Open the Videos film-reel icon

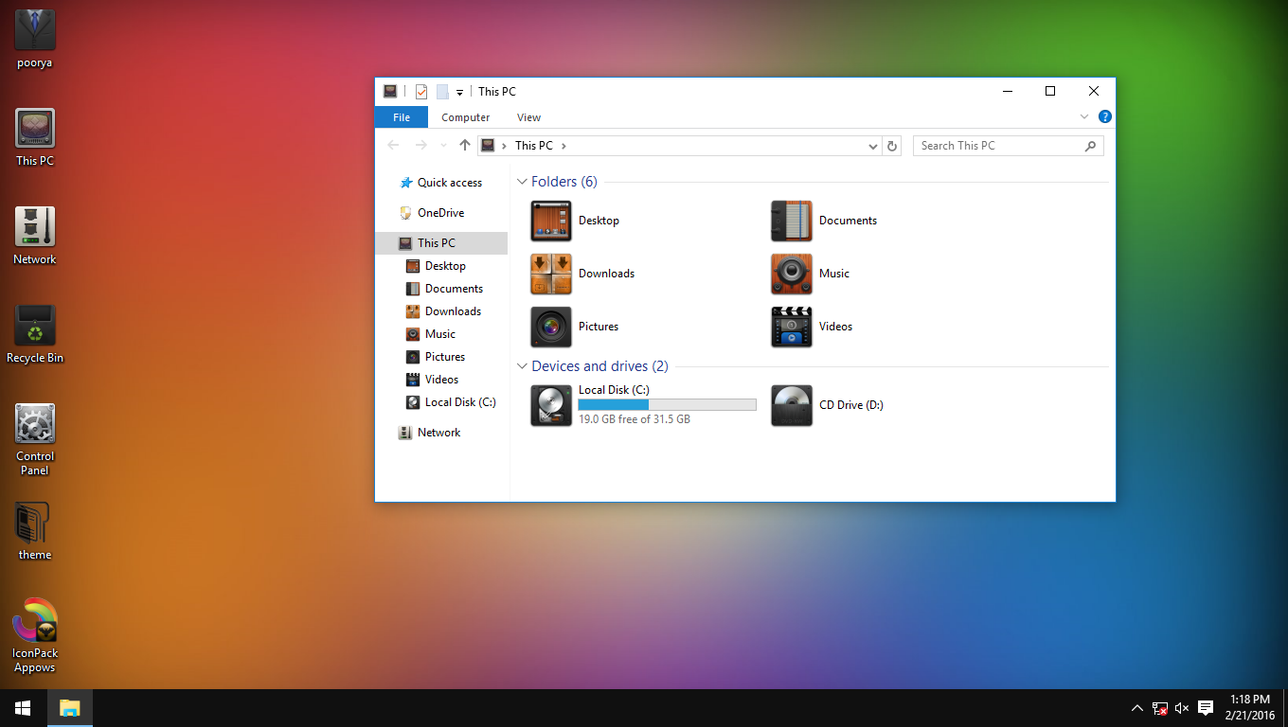[x=792, y=327]
